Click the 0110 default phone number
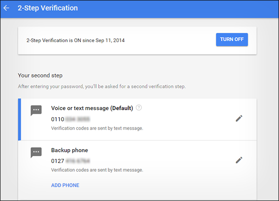279x201 pixels. point(71,119)
